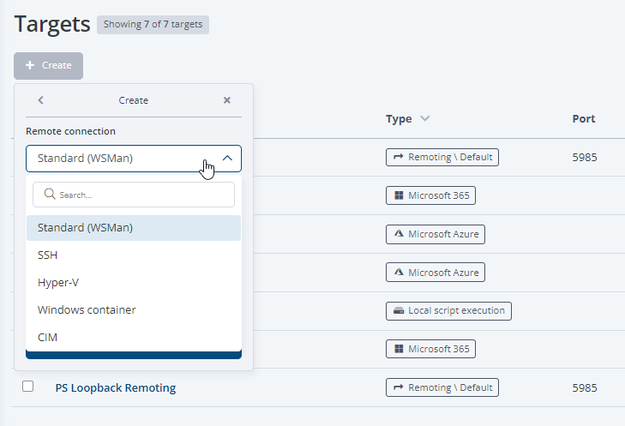Click the Showing 7 of 7 targets badge
Viewport: 625px width, 426px height.
tap(153, 25)
